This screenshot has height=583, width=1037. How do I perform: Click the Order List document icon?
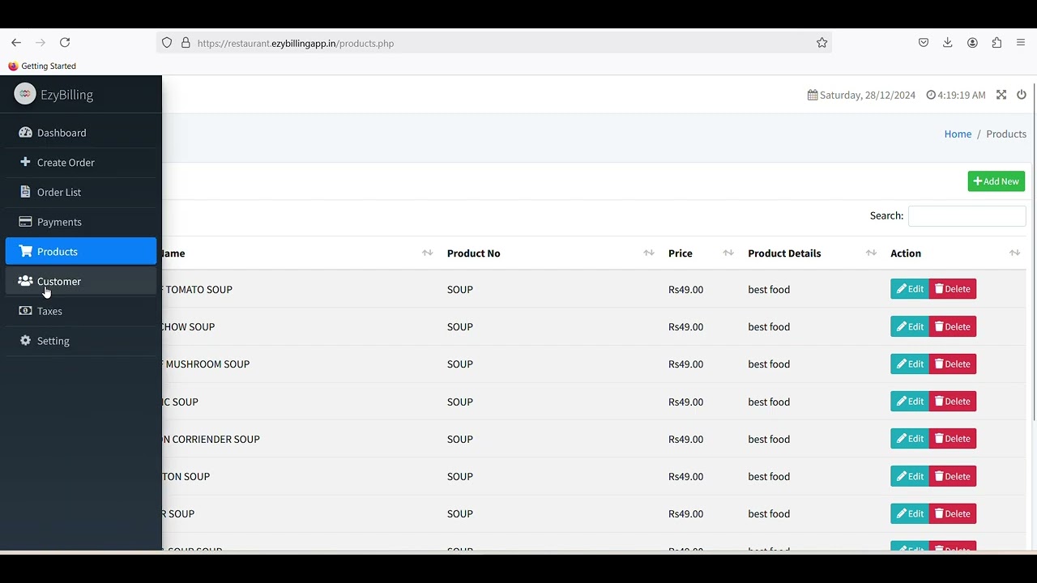(25, 192)
